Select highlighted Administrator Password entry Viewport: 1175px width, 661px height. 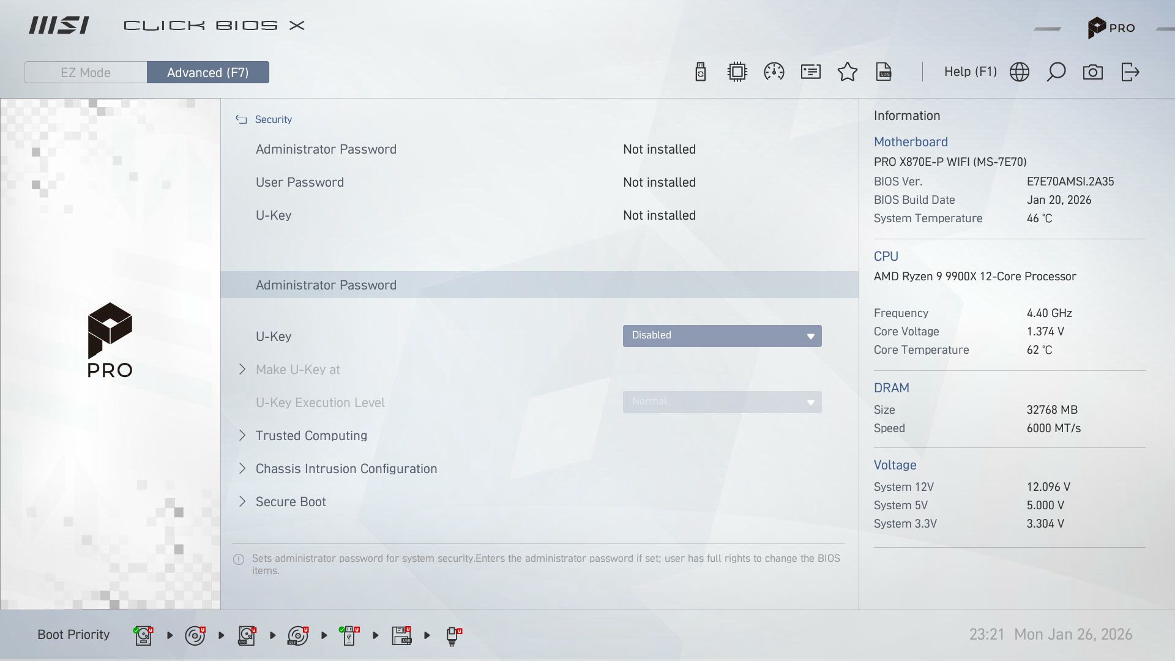(326, 285)
